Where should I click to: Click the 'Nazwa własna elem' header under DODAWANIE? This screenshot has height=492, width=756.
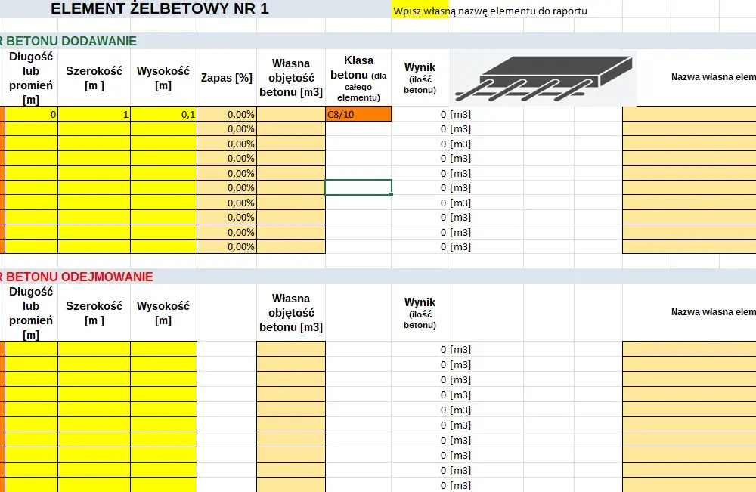point(713,76)
